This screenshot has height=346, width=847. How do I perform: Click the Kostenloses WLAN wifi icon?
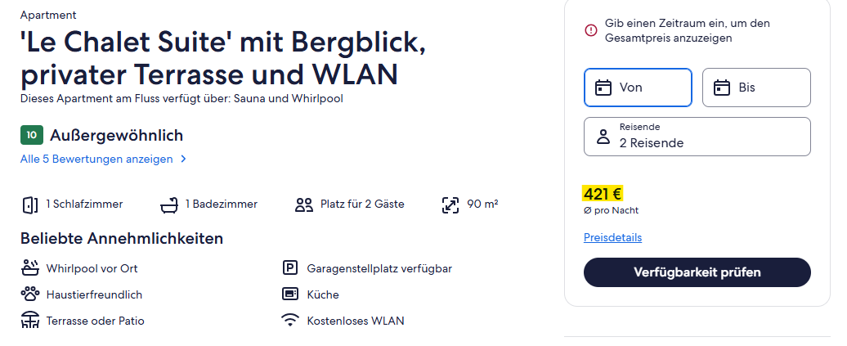pyautogui.click(x=290, y=321)
